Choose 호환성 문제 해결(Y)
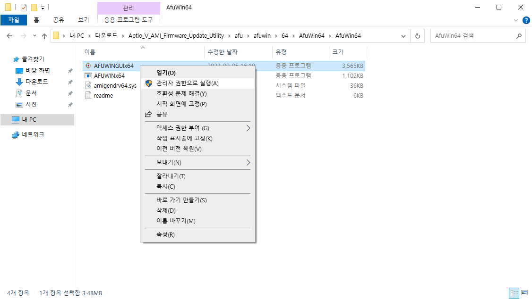Viewport: 532px width, 299px height. tap(198, 93)
